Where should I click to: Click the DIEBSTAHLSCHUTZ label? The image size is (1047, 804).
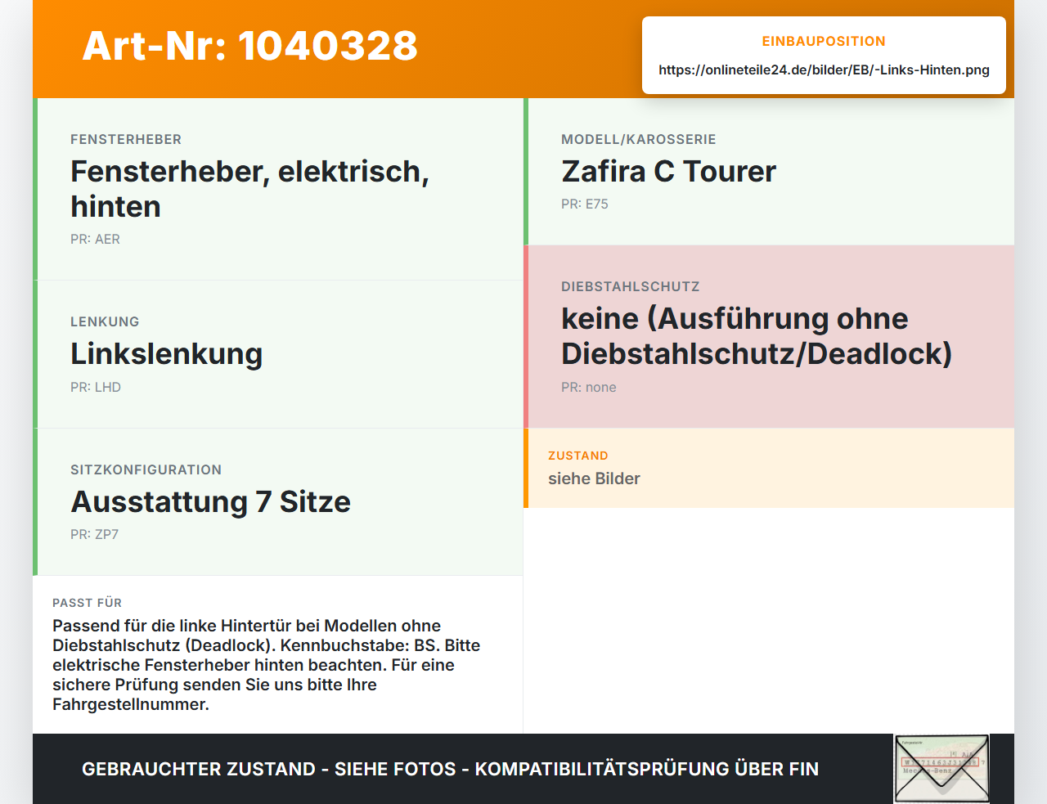(631, 287)
